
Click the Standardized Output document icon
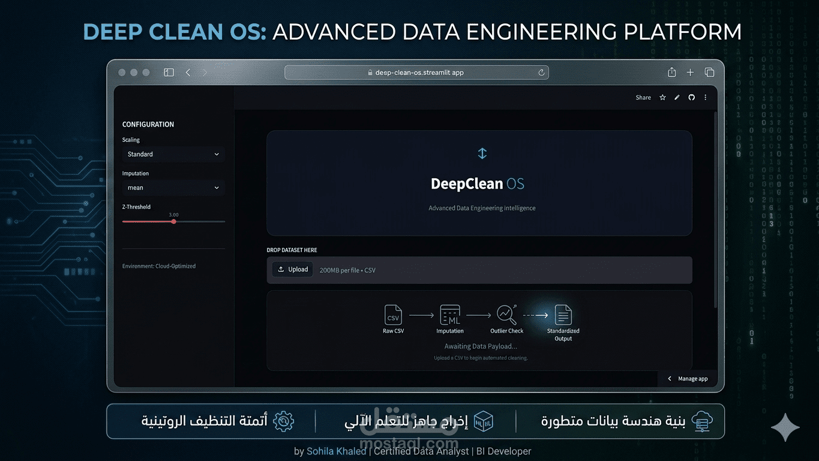(563, 315)
